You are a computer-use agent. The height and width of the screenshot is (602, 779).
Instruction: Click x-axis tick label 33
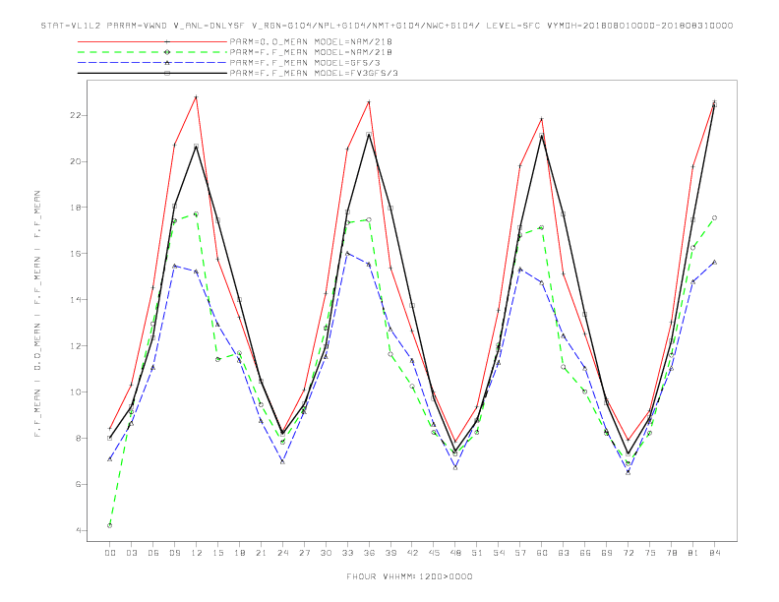347,553
